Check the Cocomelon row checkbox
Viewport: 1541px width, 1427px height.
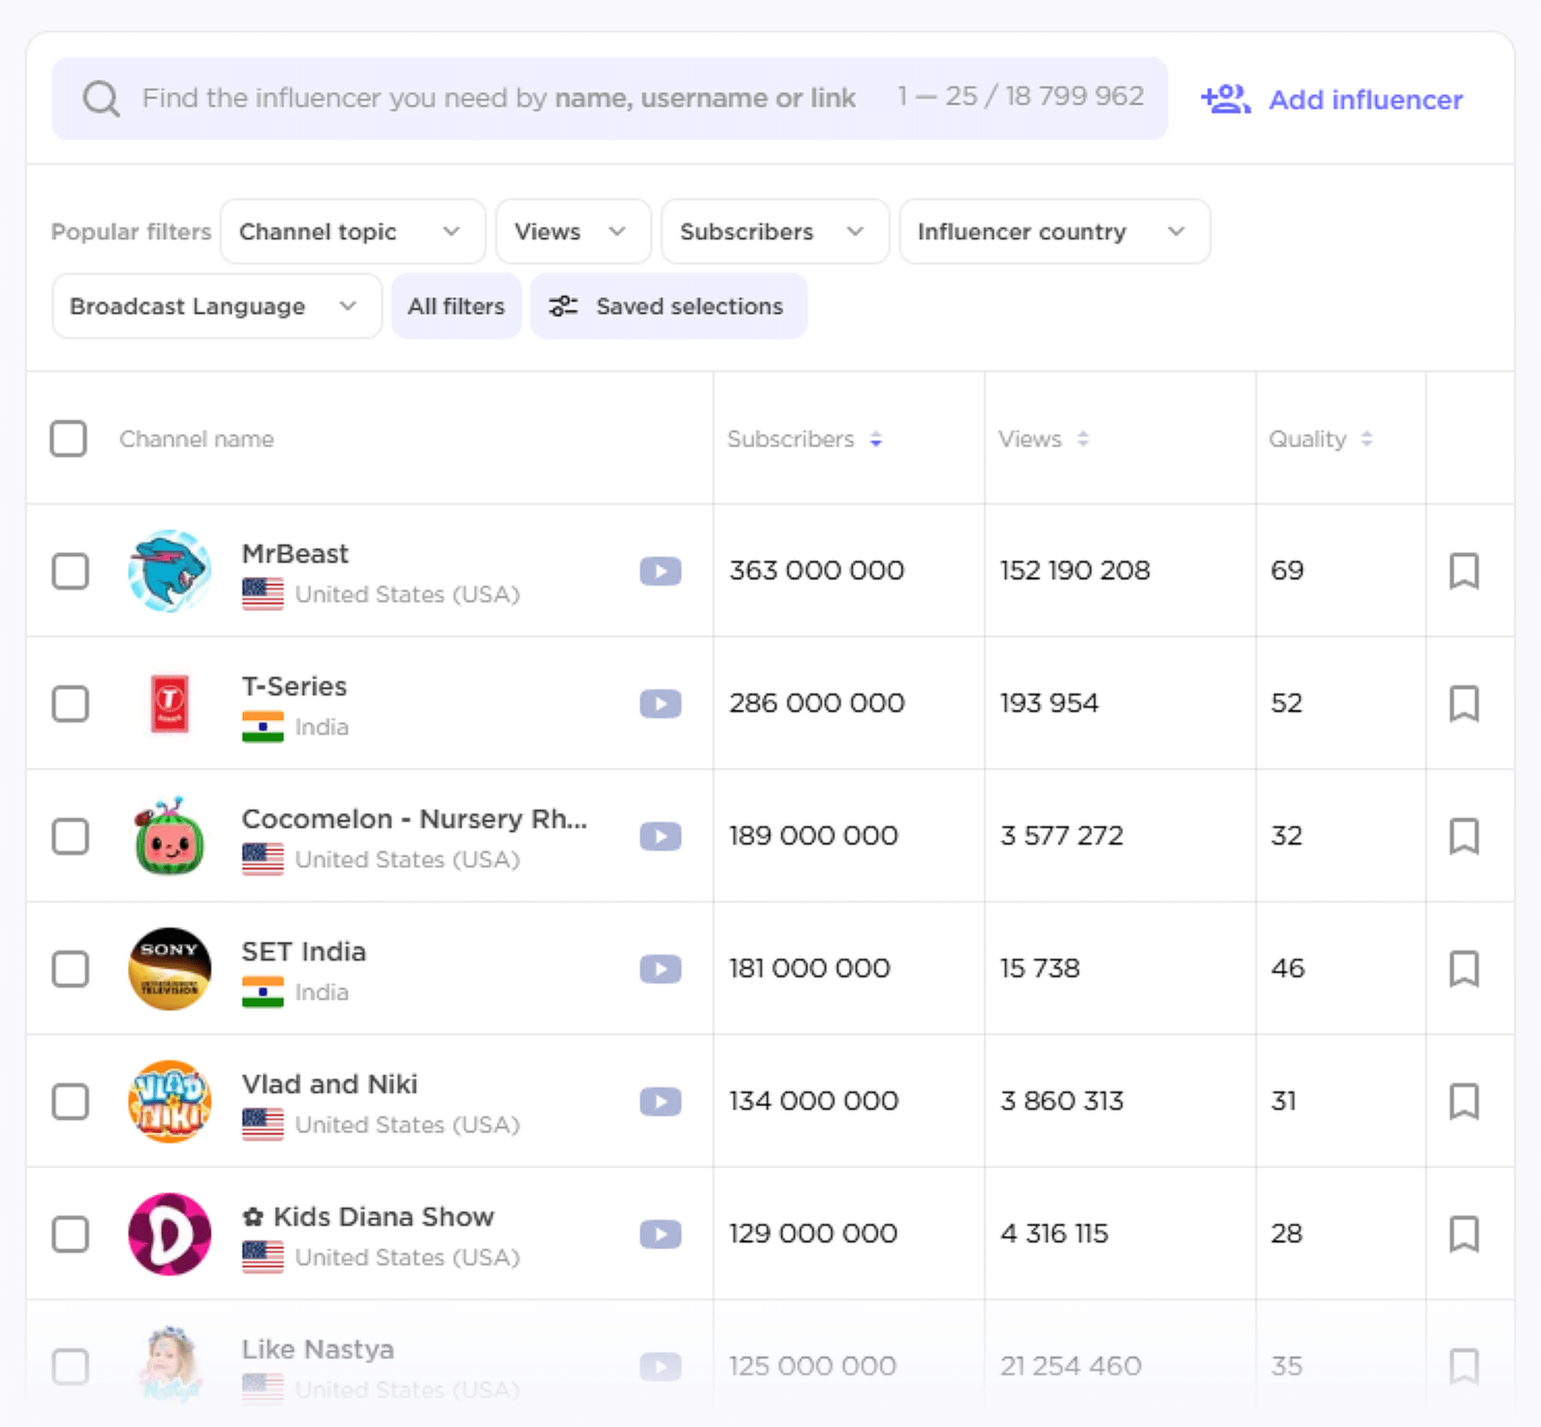pyautogui.click(x=70, y=836)
